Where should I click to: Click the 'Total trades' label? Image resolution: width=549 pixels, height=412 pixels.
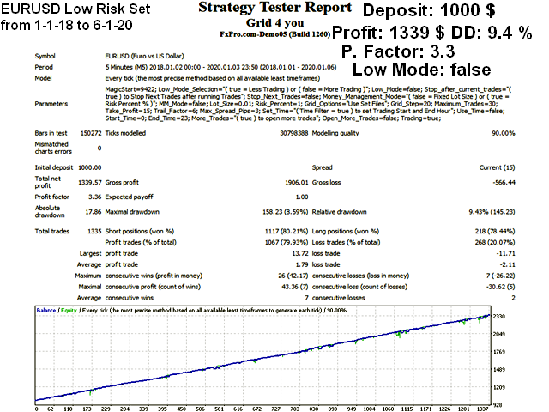[52, 231]
